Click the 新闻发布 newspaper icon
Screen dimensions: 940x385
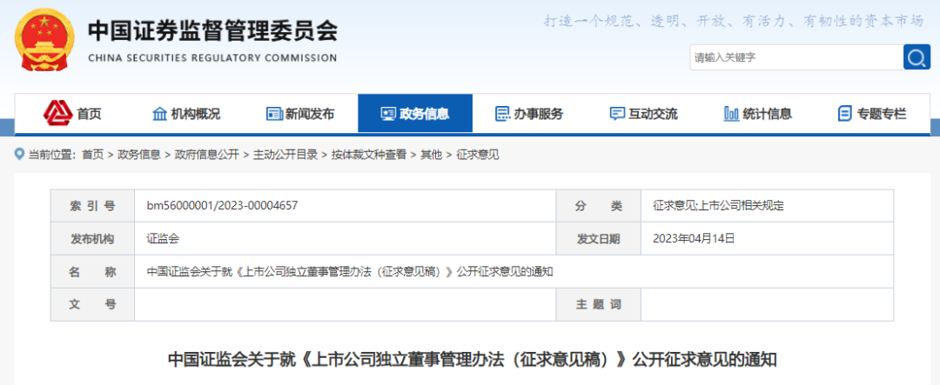click(x=274, y=114)
